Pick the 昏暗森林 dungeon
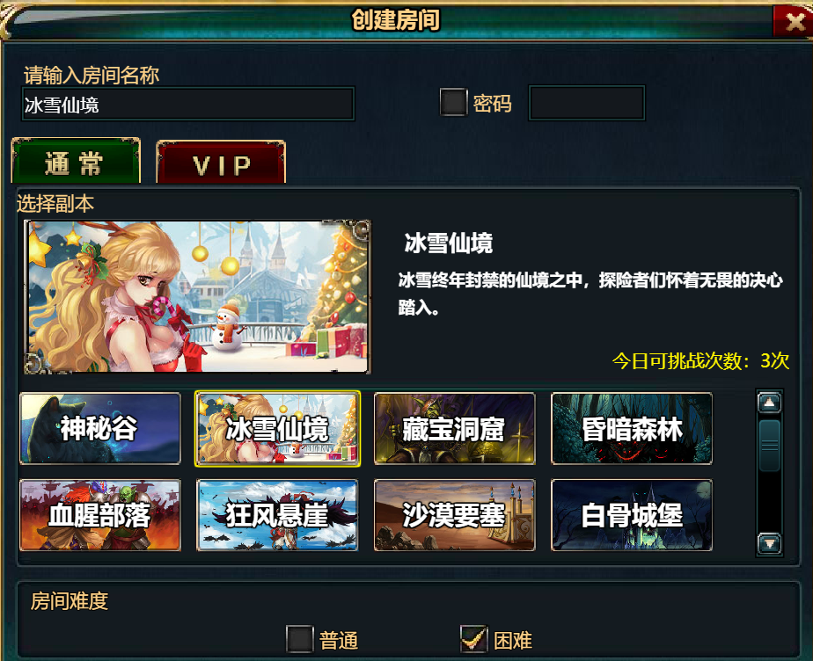 632,428
